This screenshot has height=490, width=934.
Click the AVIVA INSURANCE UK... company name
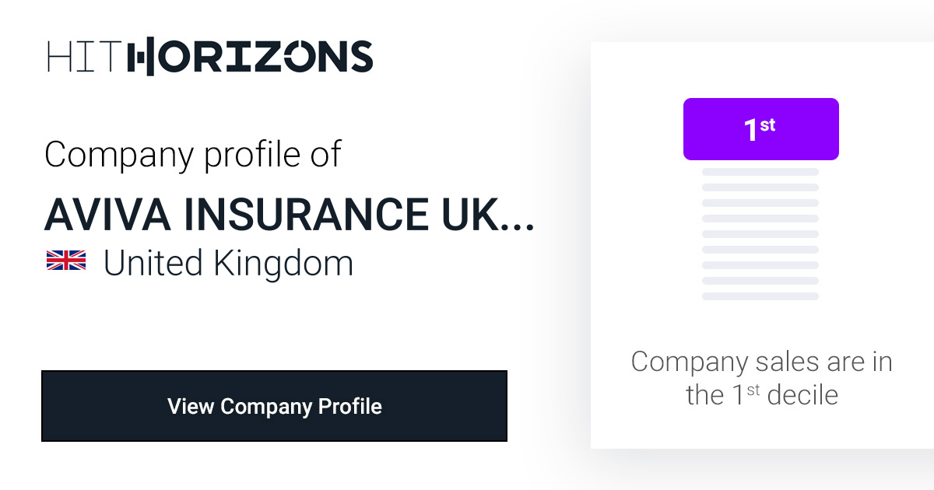click(290, 213)
